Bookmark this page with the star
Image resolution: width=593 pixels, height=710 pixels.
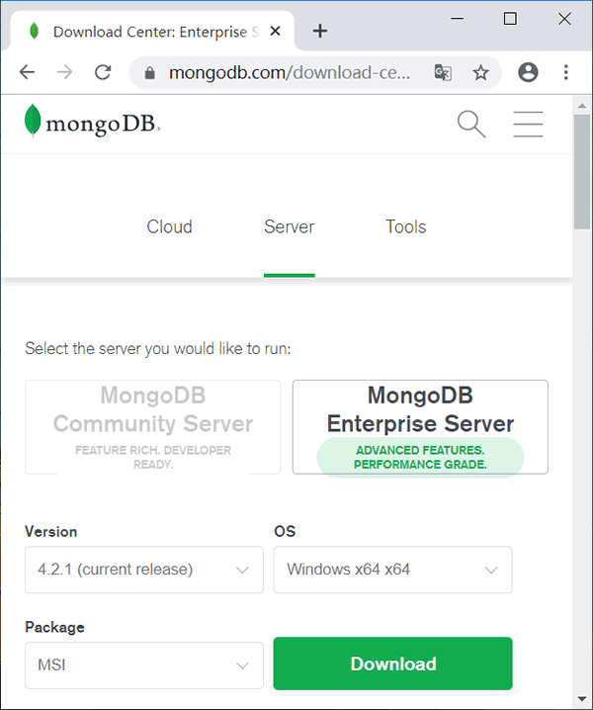(x=480, y=72)
